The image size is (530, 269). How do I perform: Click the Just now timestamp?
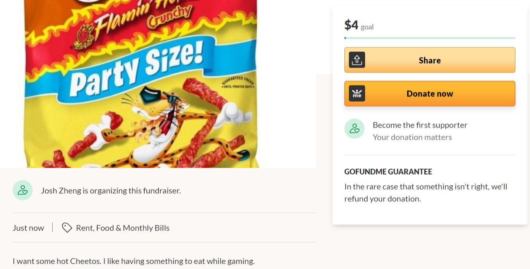pos(28,228)
